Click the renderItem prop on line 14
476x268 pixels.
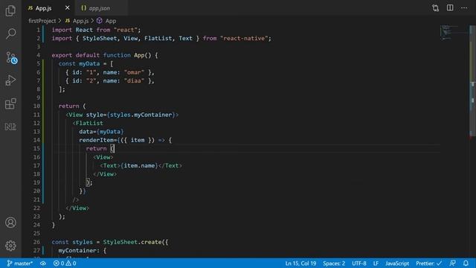coord(96,140)
